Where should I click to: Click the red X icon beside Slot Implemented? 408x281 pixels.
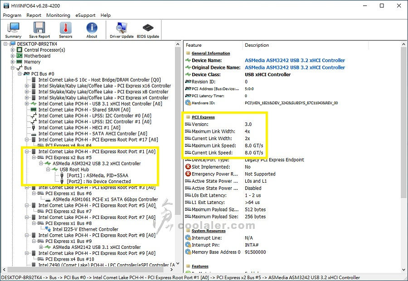(188, 167)
